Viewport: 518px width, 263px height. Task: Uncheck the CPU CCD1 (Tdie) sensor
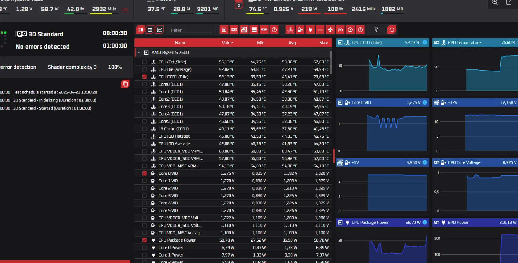point(144,77)
